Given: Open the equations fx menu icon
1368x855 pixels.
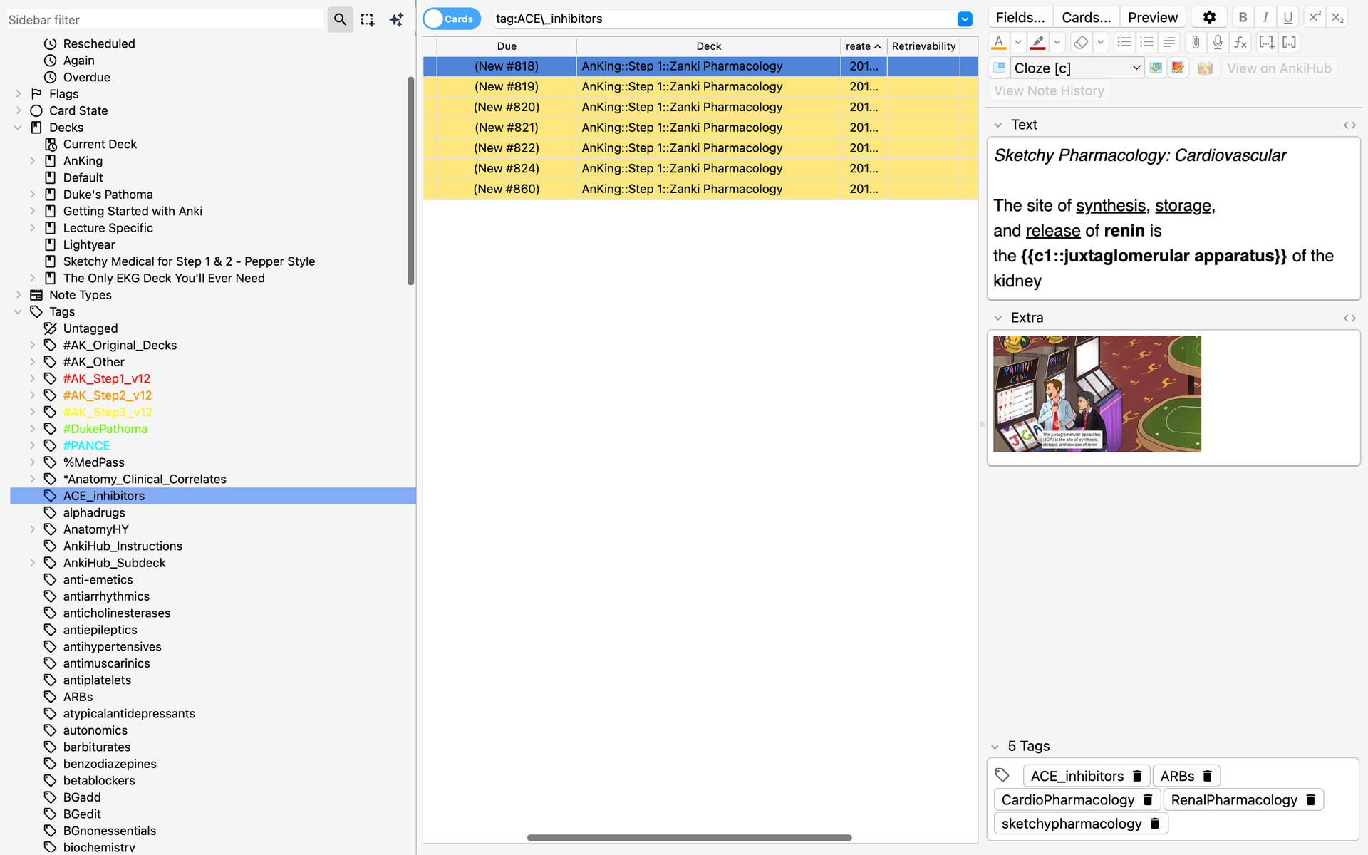Looking at the screenshot, I should tap(1240, 43).
